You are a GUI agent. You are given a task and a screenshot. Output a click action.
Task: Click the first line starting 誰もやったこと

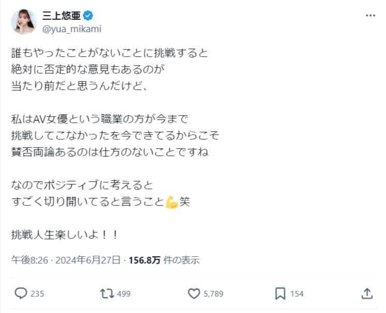point(109,53)
